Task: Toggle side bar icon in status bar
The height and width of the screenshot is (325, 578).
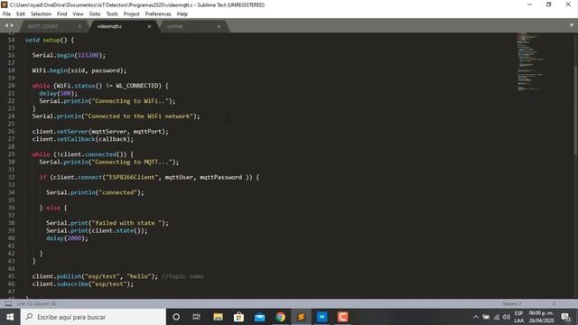Action: [8, 303]
